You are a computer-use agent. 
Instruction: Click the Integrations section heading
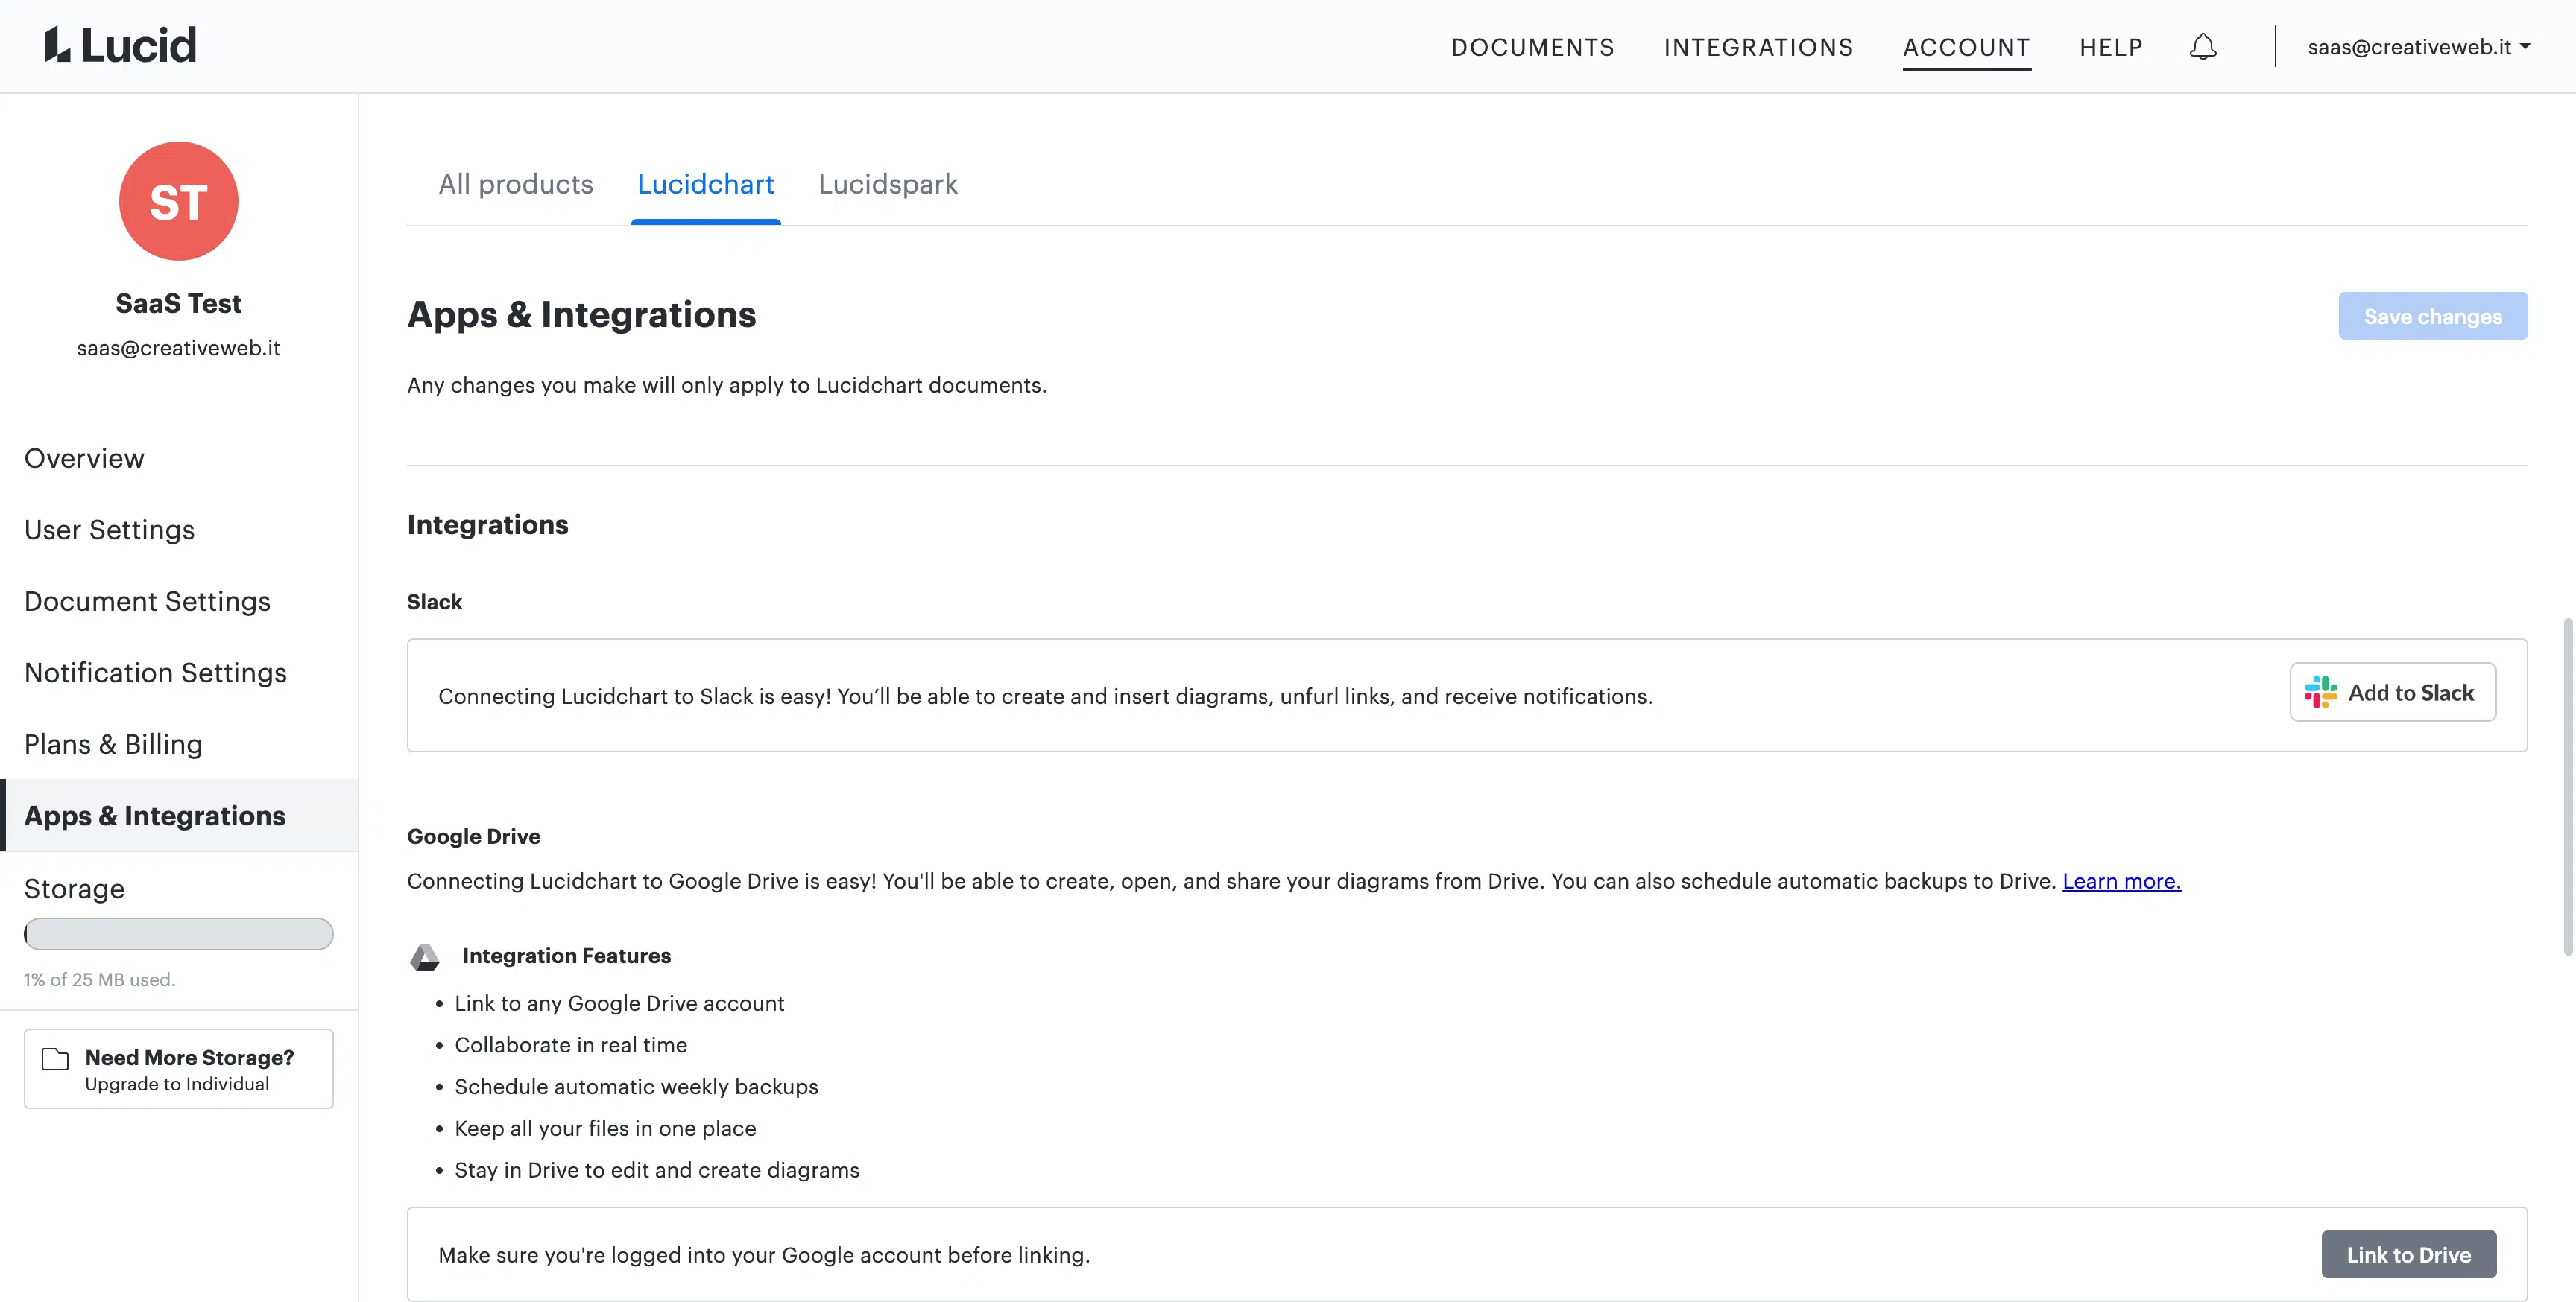pos(488,524)
